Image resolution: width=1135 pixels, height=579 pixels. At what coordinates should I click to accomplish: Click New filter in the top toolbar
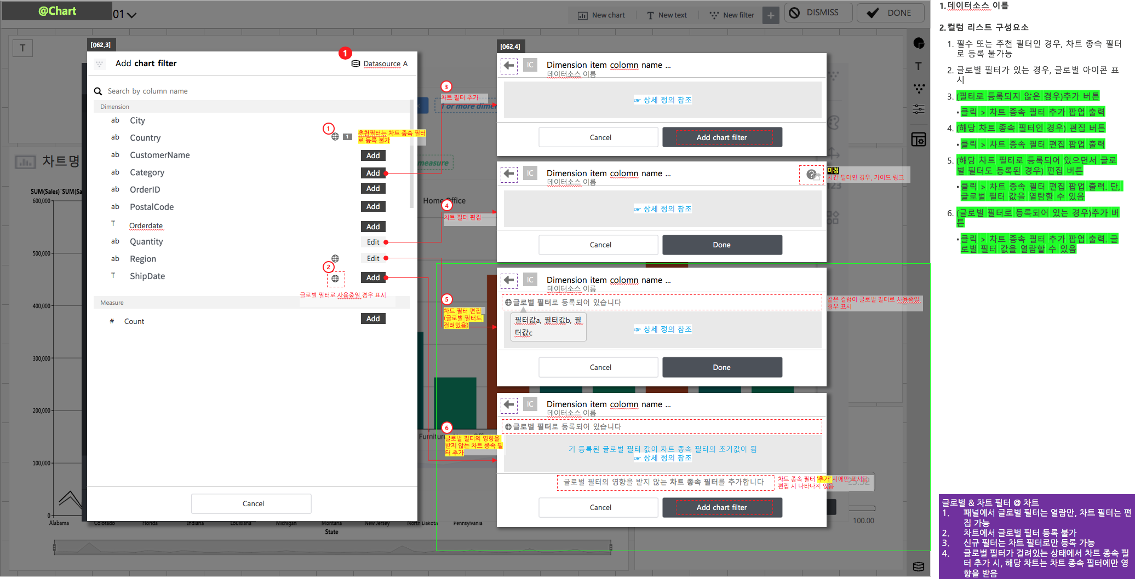click(732, 15)
